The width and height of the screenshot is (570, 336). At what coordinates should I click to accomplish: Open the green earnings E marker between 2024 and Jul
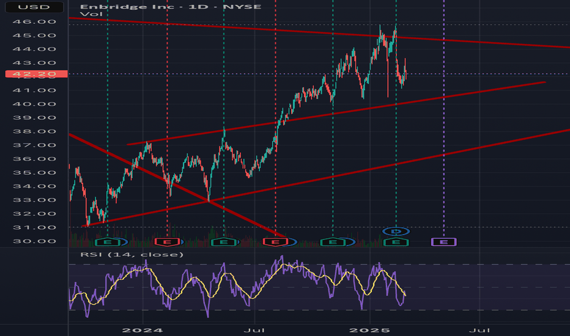point(224,242)
